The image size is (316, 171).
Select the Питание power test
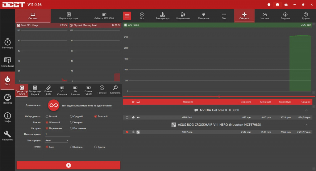102,90
